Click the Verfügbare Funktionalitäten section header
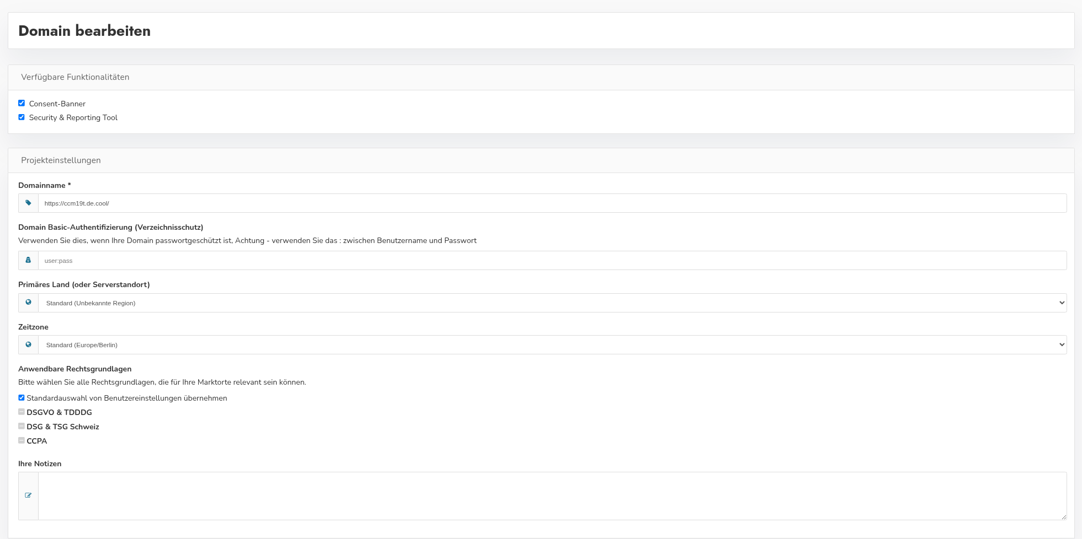The height and width of the screenshot is (539, 1082). pos(75,77)
